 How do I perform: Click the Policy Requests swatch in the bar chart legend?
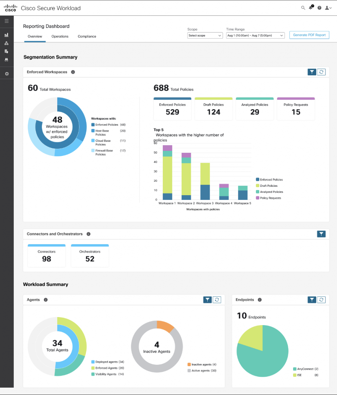[257, 198]
